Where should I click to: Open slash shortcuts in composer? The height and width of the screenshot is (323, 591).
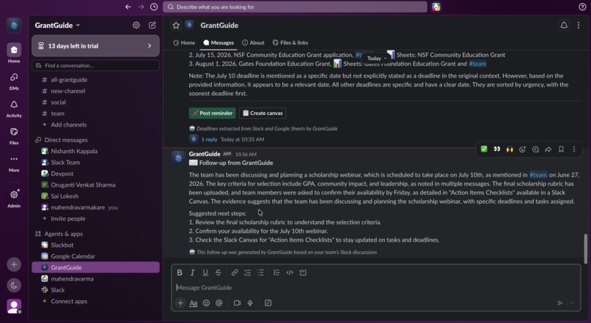(268, 302)
